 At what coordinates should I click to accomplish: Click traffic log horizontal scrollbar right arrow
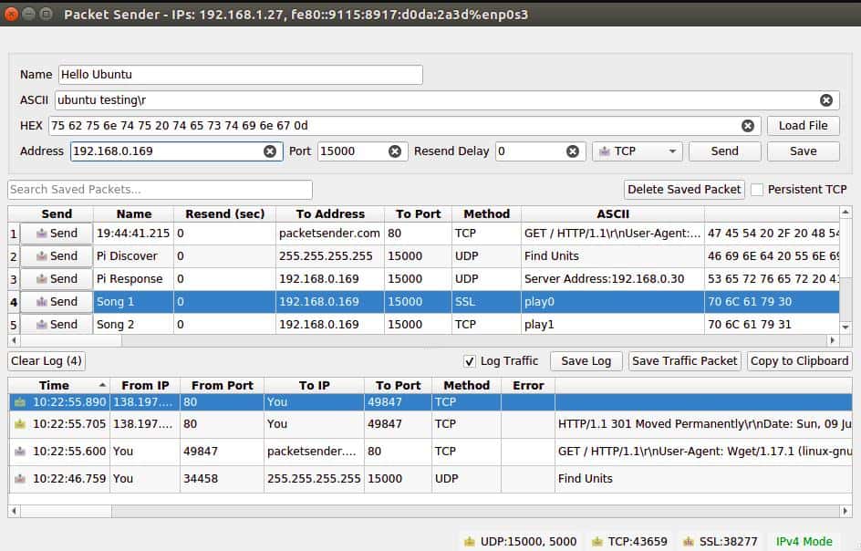(845, 512)
